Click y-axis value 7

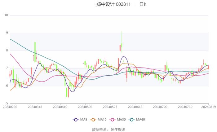7,68
